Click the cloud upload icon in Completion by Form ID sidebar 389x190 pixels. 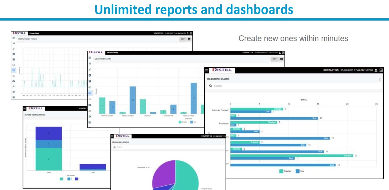tap(14, 81)
